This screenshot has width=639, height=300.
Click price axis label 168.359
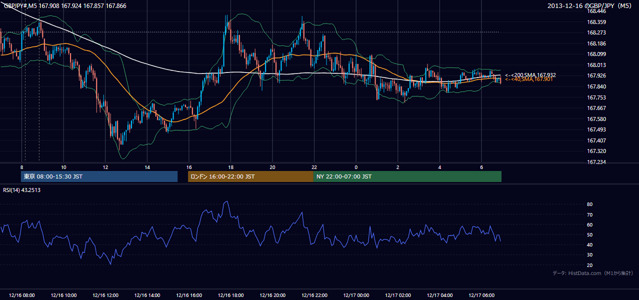click(x=596, y=22)
